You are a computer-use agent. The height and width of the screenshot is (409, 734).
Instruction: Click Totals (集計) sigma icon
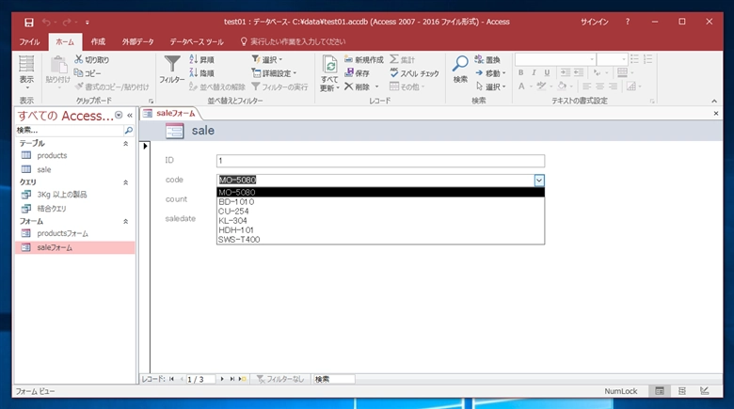394,59
